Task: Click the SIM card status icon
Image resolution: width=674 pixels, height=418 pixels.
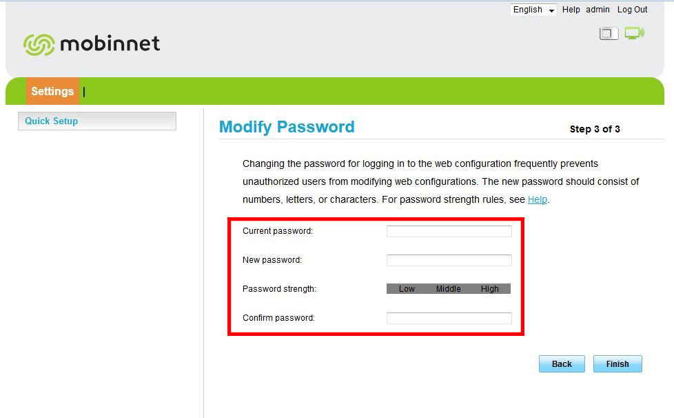Action: (x=609, y=33)
